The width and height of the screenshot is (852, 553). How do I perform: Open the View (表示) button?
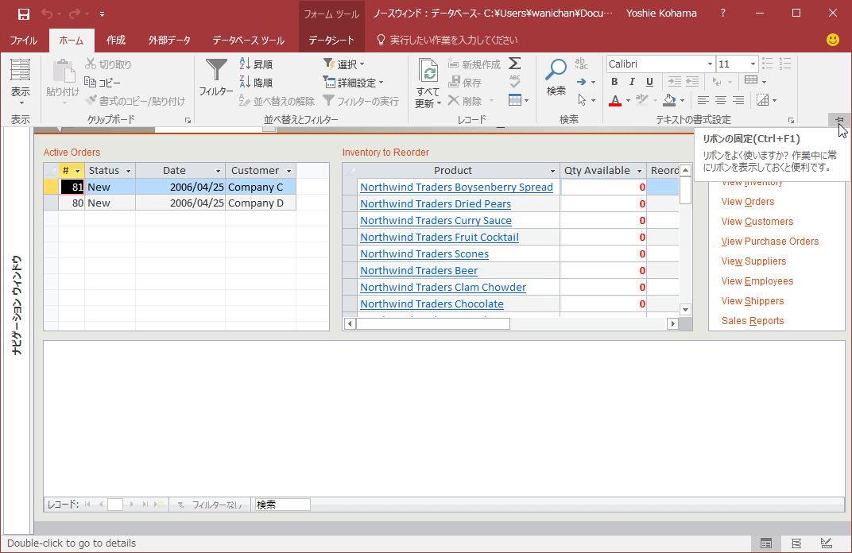pos(20,82)
